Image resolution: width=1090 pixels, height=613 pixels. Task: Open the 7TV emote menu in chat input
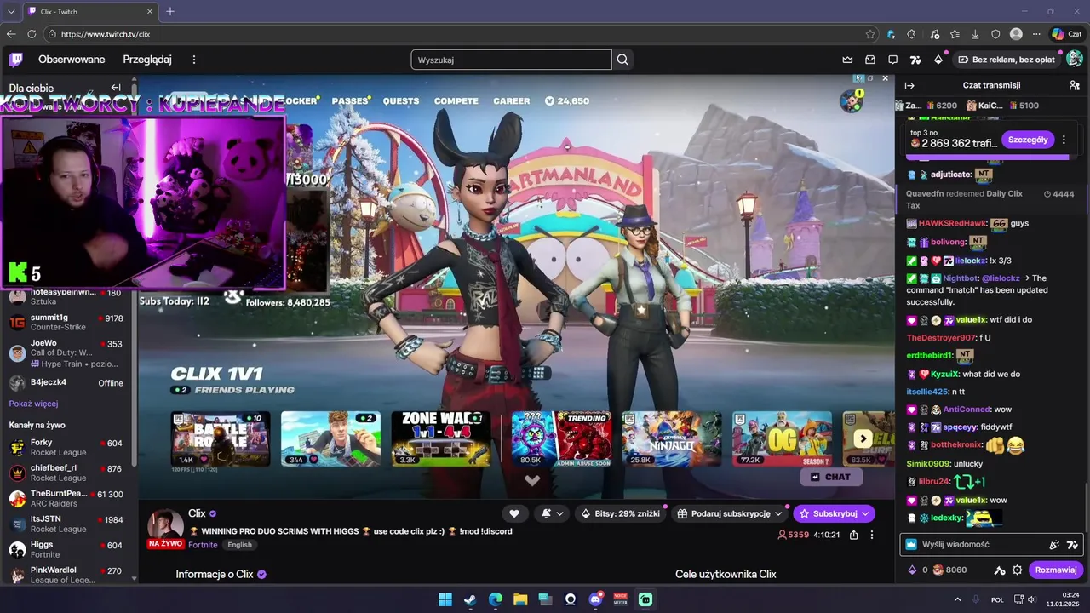1072,544
